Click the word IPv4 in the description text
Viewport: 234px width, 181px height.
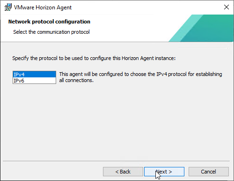click(x=161, y=74)
